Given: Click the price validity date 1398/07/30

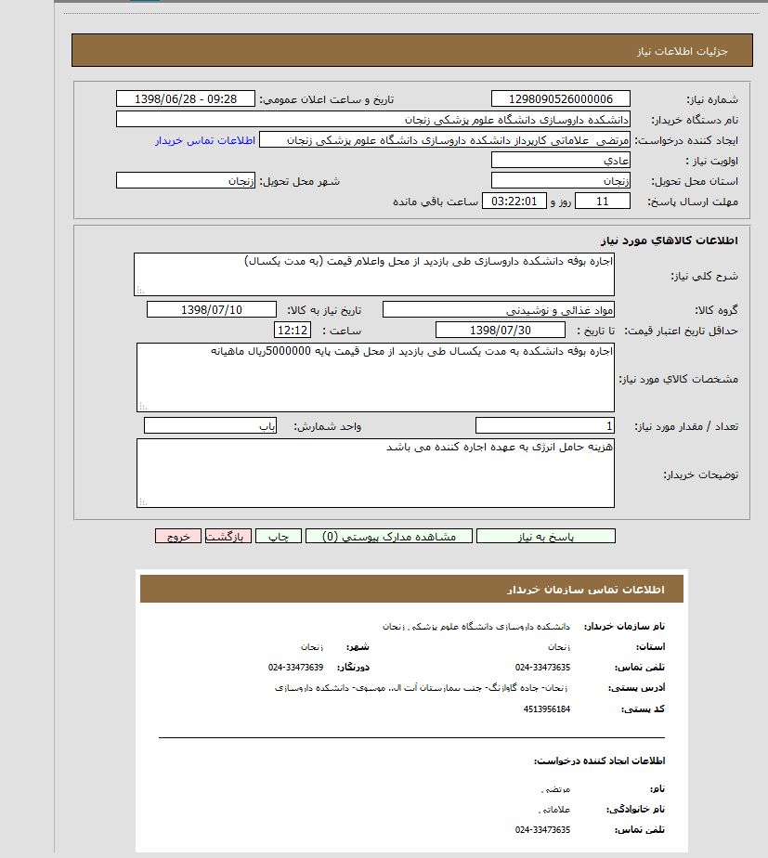Looking at the screenshot, I should (500, 331).
